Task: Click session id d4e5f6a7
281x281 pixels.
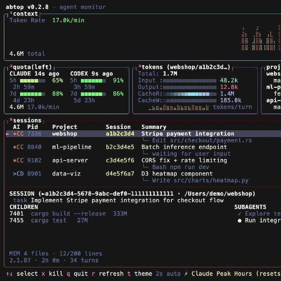Action: [x=120, y=174]
